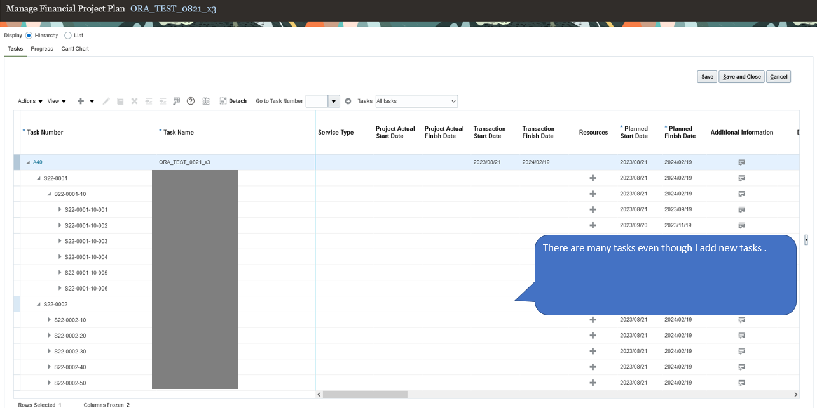Image resolution: width=817 pixels, height=408 pixels.
Task: Open additional information for S22-0002-10 row
Action: [x=741, y=320]
